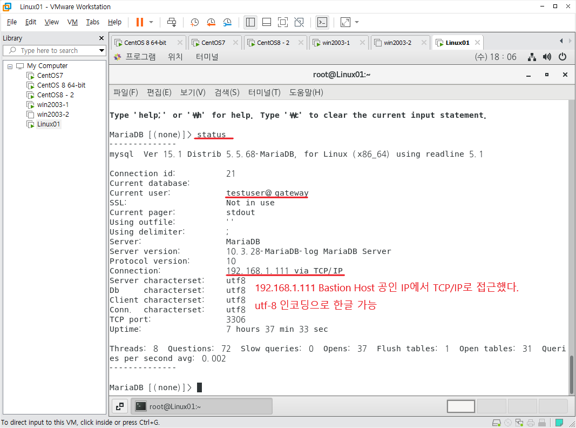This screenshot has height=428, width=576.
Task: Open the 위치 places menu in guest
Action: point(175,57)
